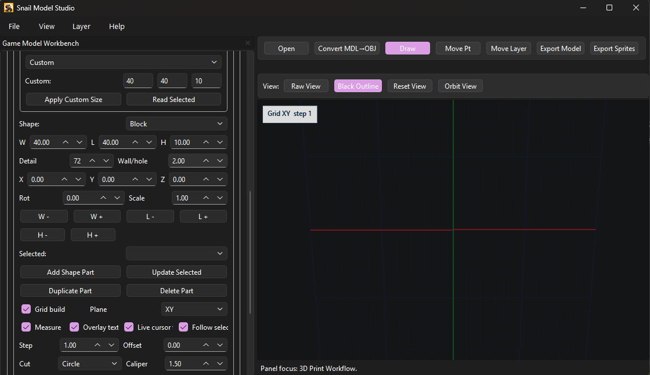Increase the Step stepper value
The width and height of the screenshot is (650, 375).
coord(98,345)
